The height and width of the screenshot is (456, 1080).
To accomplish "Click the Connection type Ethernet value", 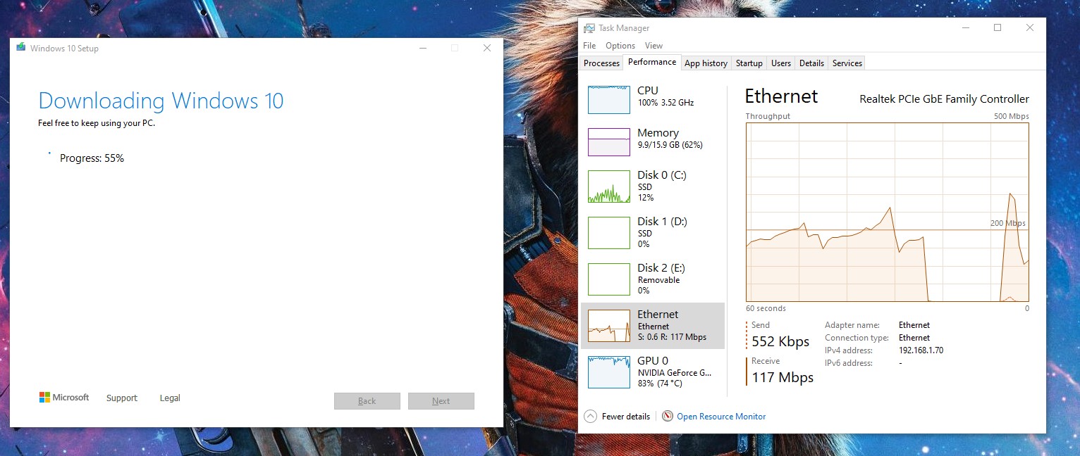I will pyautogui.click(x=914, y=338).
